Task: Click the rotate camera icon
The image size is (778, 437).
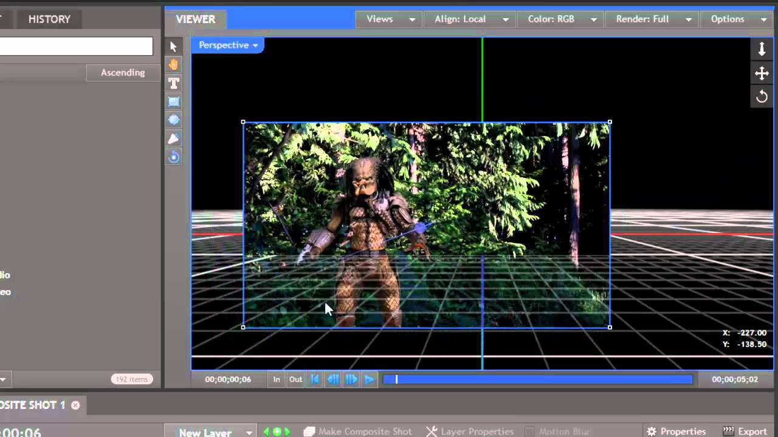Action: pos(762,97)
